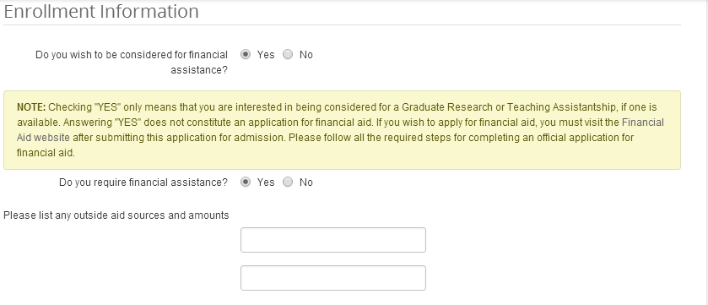Click the Enrollment Information heading
Image resolution: width=708 pixels, height=305 pixels.
point(101,11)
